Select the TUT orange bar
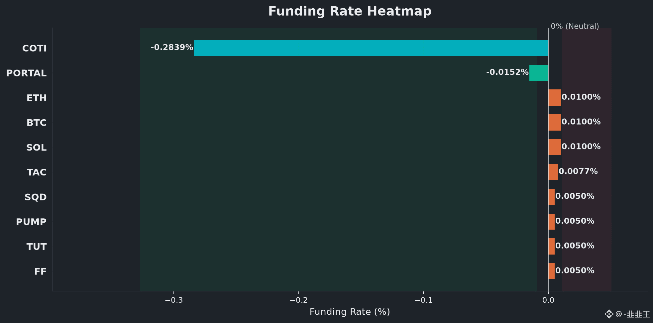 tap(551, 247)
